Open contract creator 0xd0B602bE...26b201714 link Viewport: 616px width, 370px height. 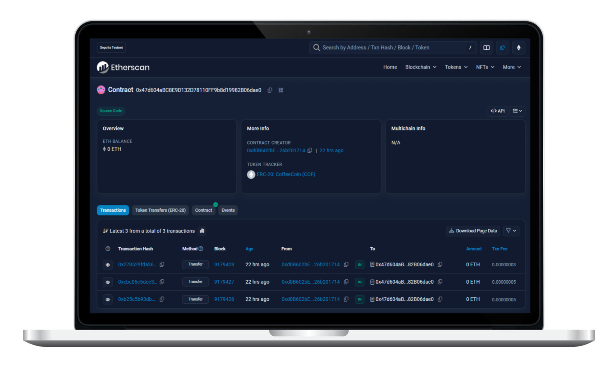(276, 150)
